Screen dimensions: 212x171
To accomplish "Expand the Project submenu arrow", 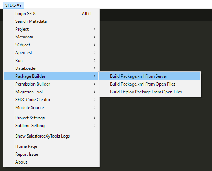I will (95, 29).
